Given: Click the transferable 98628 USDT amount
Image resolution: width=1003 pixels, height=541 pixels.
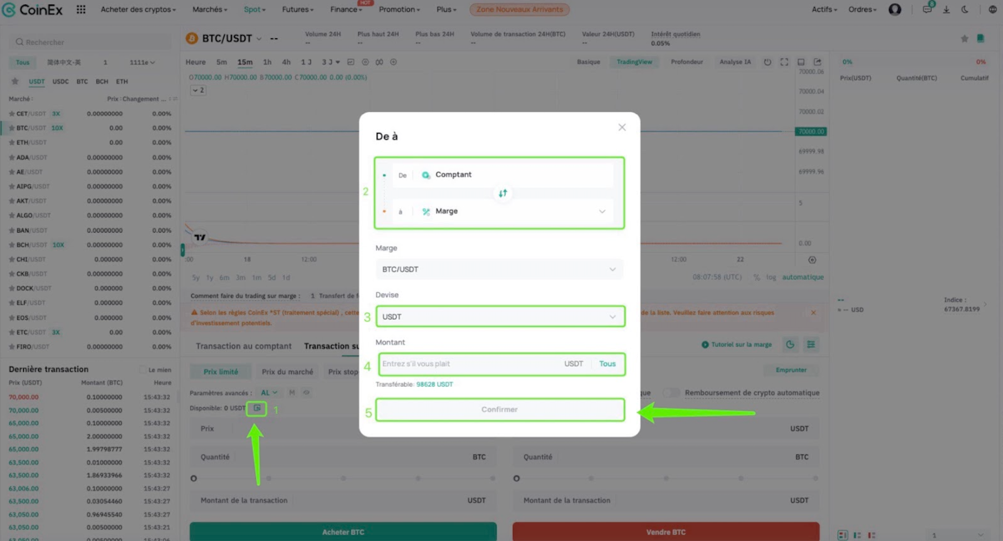Looking at the screenshot, I should tap(434, 384).
